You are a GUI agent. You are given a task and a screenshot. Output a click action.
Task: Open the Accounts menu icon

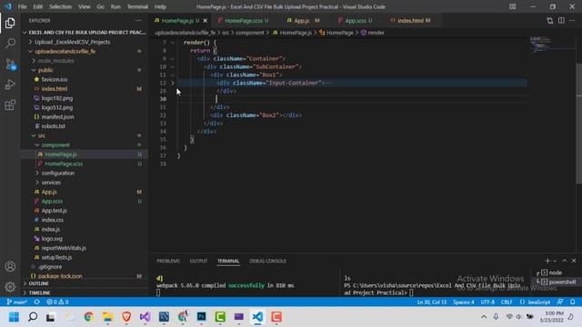pos(10,266)
